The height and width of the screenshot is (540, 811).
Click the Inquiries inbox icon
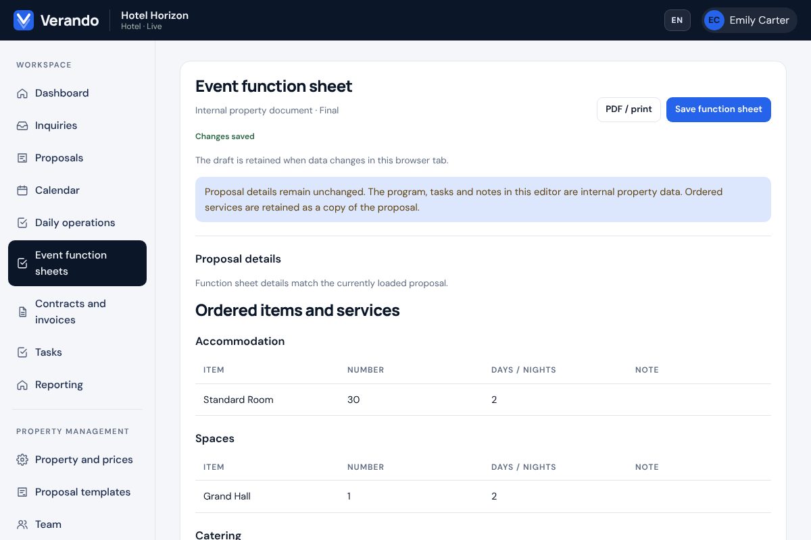pyautogui.click(x=22, y=126)
